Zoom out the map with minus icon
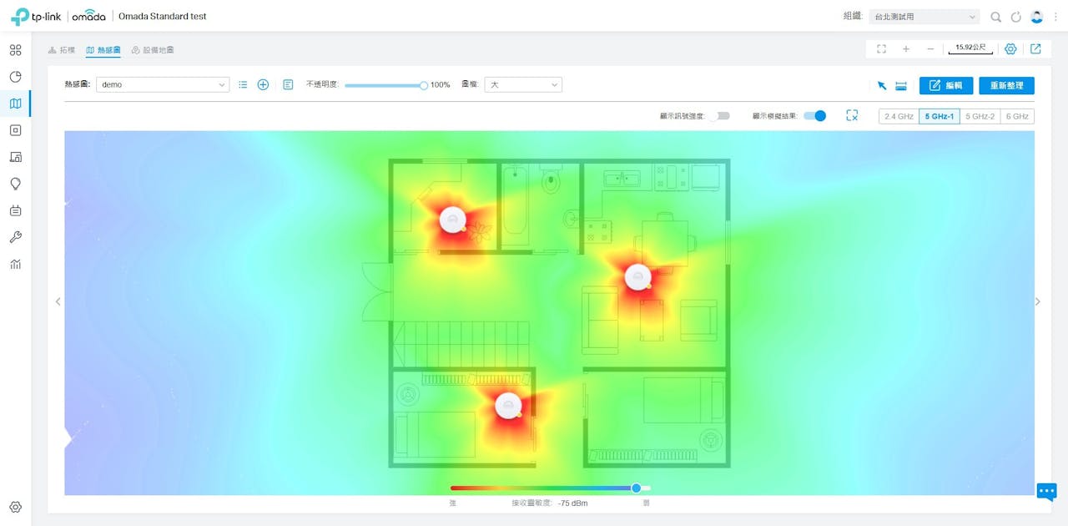Screen dimensions: 1068x526 [930, 49]
